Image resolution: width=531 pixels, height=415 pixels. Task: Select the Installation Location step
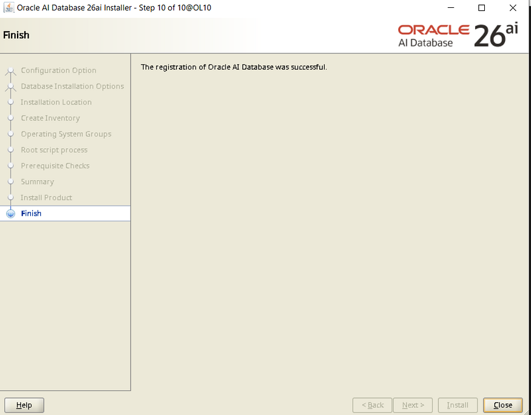coord(56,102)
